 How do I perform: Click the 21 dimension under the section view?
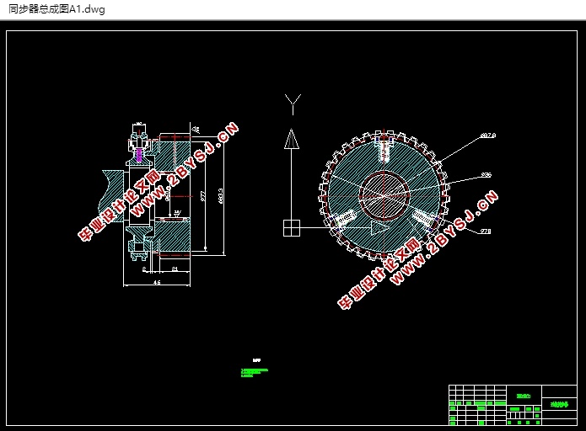175,269
